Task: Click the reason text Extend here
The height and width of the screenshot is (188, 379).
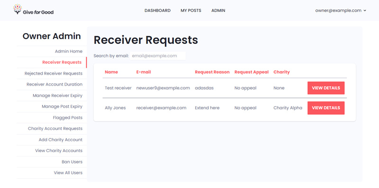Action: point(207,108)
